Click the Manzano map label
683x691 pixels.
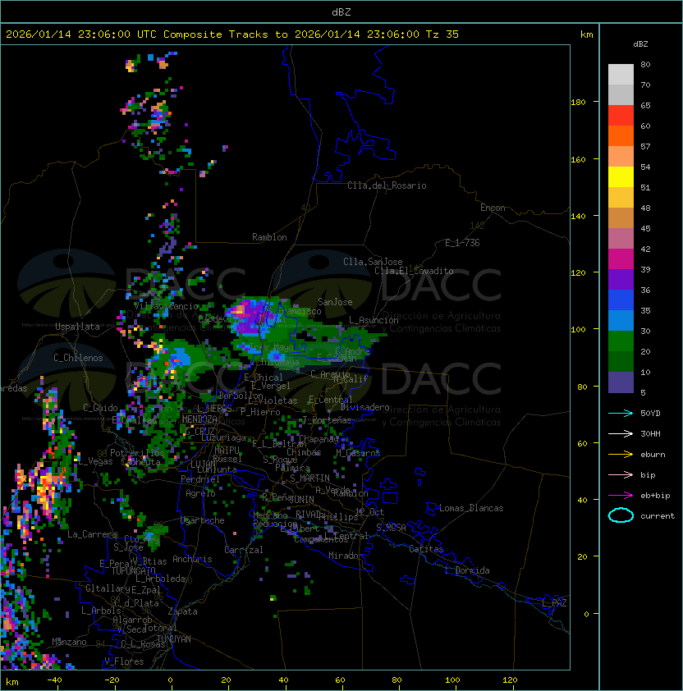tap(69, 642)
